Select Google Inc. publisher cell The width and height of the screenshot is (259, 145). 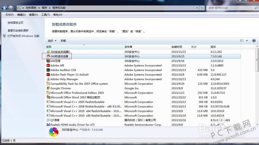(x=132, y=88)
